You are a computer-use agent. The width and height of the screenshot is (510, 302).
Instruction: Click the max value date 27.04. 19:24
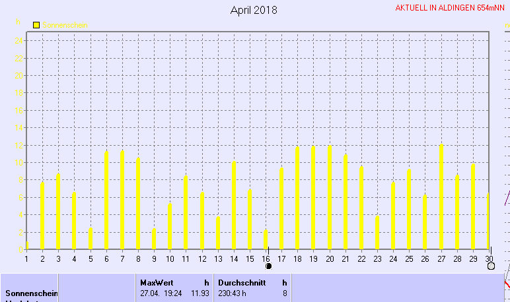[x=161, y=293]
